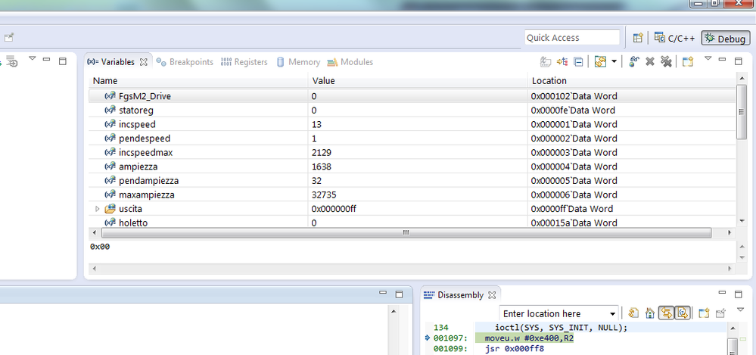Click Refresh View icon in Disassembly toolbar
The image size is (756, 355).
coord(634,313)
